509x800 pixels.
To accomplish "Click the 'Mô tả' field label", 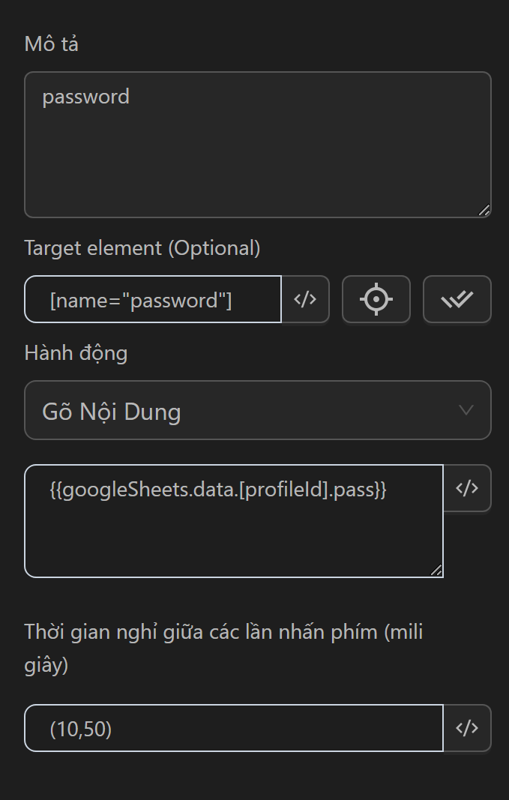I will [x=52, y=44].
